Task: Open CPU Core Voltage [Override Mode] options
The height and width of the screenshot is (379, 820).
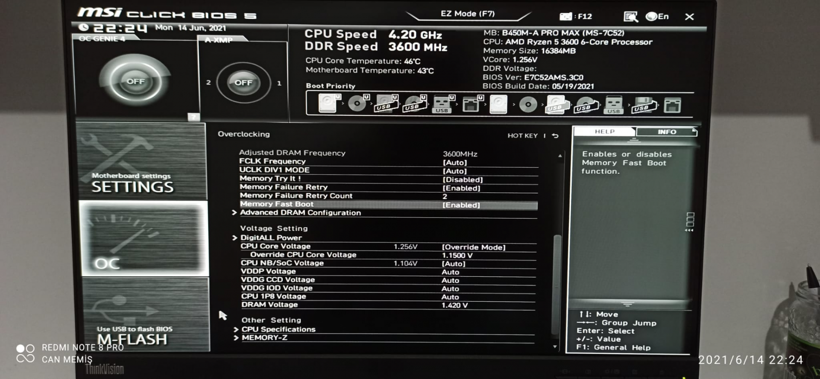Action: [474, 247]
